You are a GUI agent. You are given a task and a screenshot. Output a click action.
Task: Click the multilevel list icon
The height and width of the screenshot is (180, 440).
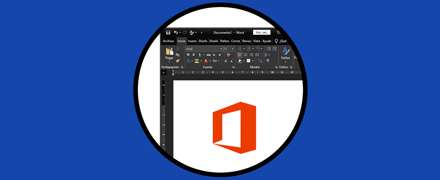257,48
